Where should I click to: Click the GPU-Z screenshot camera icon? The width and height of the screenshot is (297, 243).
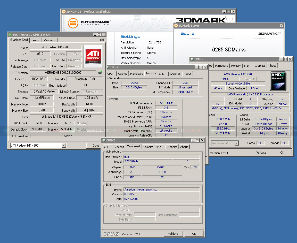(x=102, y=40)
